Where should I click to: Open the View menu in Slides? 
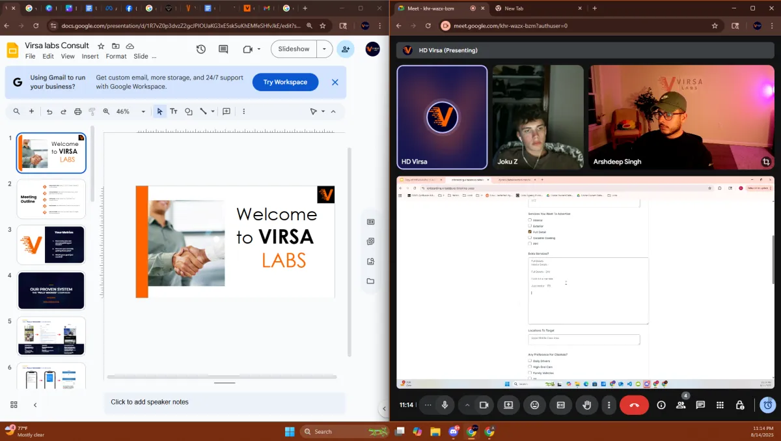pyautogui.click(x=68, y=57)
